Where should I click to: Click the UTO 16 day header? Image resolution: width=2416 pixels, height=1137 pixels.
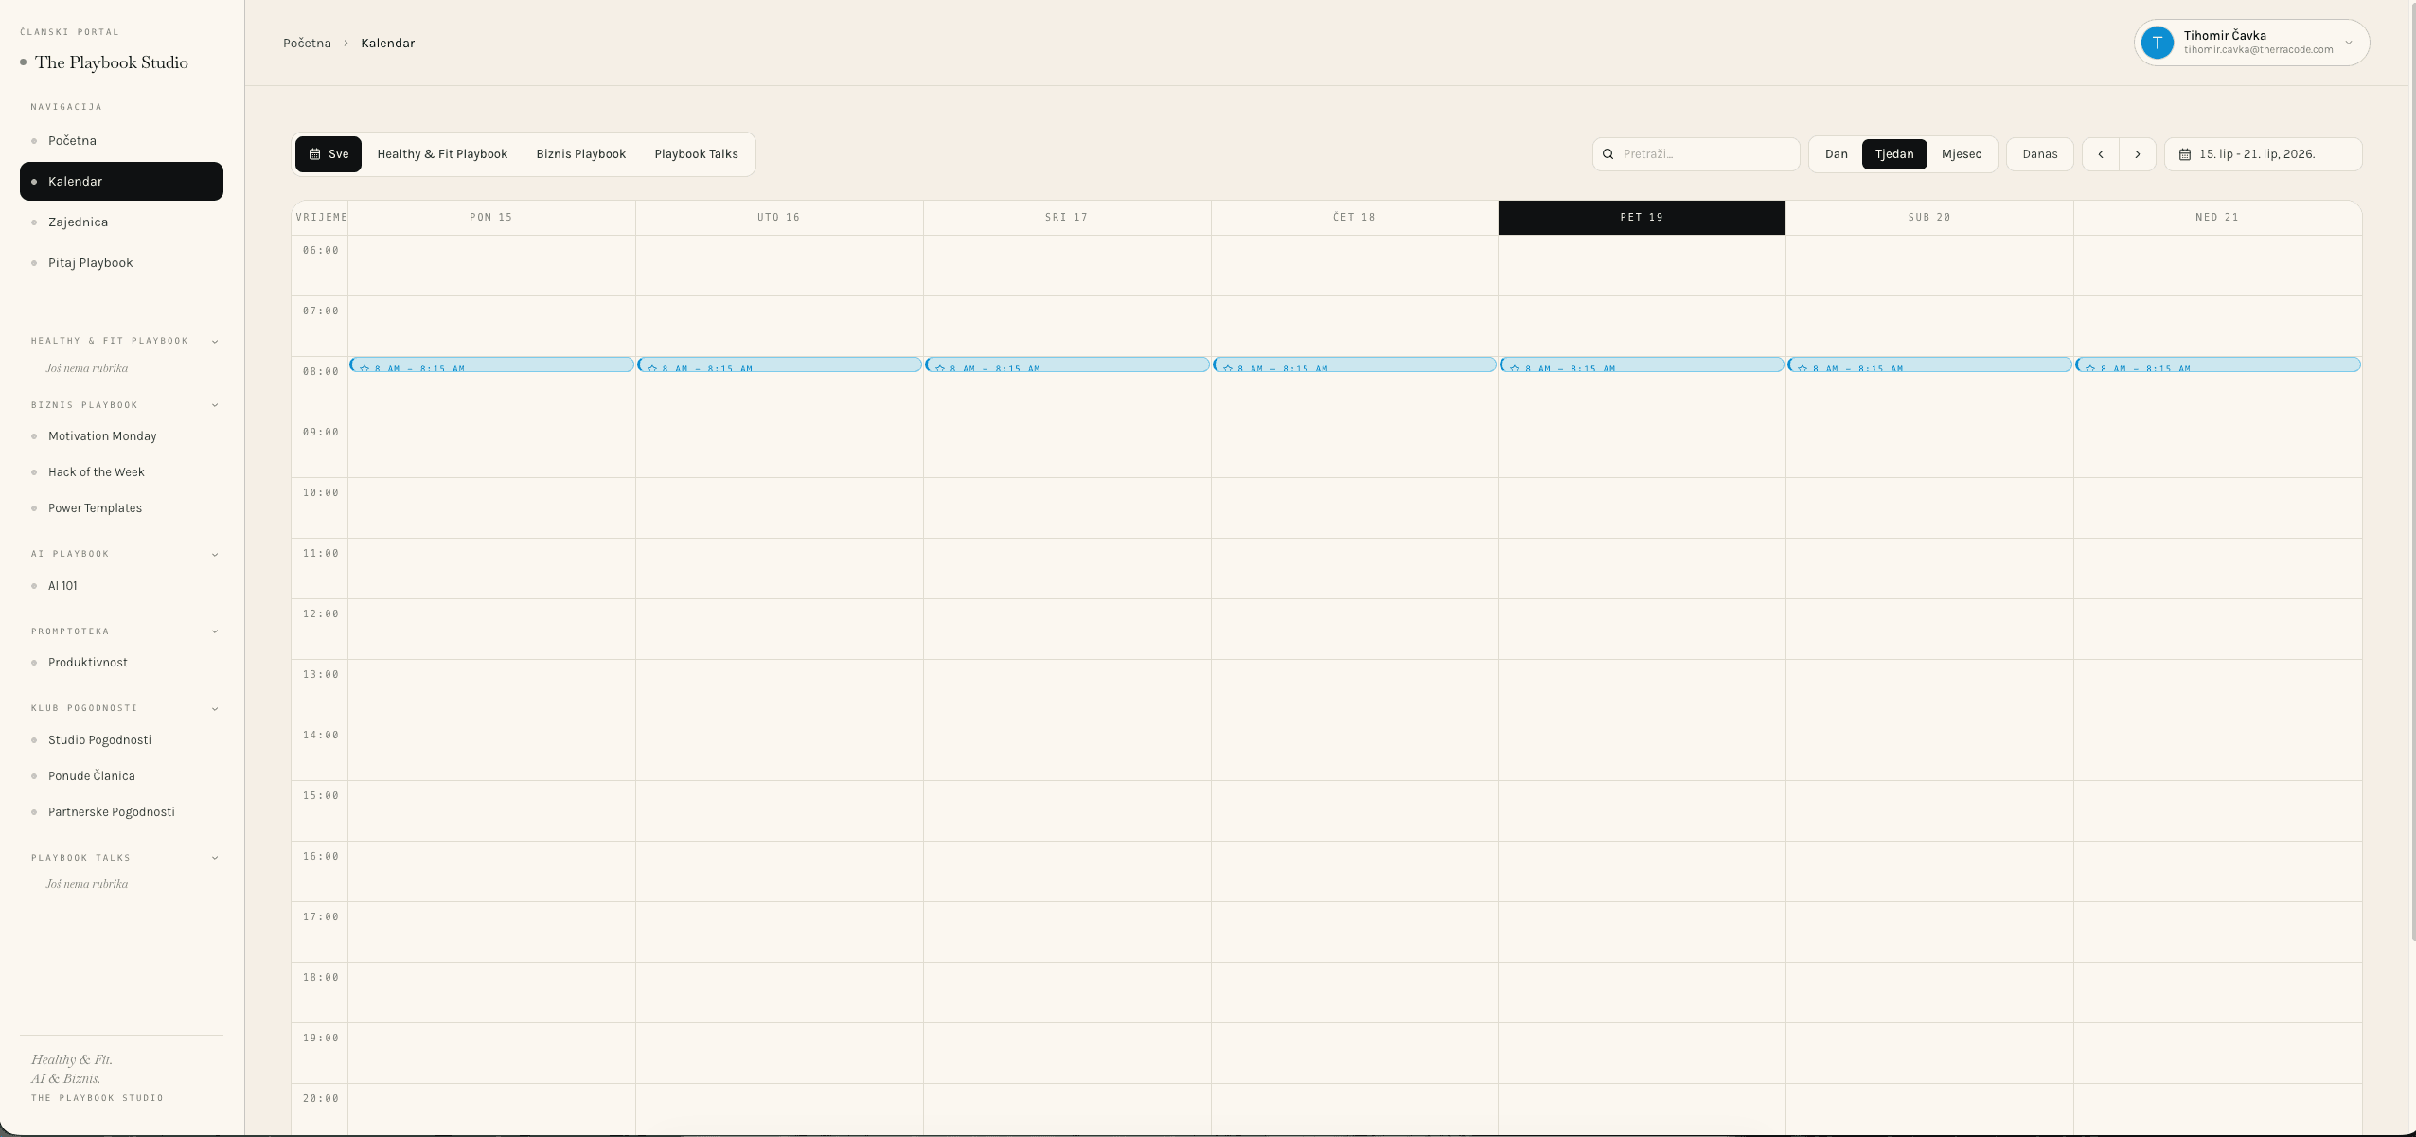click(779, 218)
